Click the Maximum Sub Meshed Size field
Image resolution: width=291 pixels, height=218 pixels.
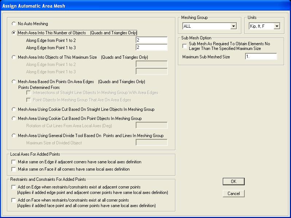[261, 57]
